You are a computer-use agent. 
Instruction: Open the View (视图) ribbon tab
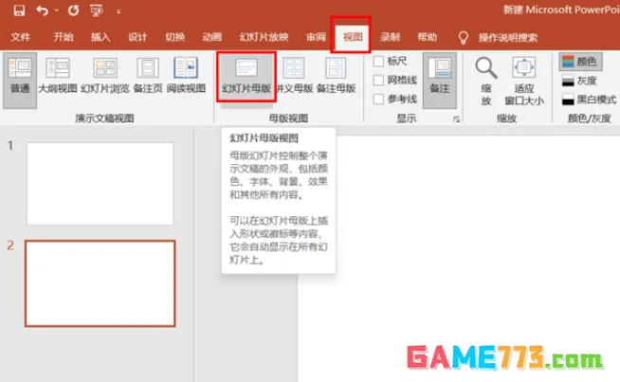coord(353,37)
